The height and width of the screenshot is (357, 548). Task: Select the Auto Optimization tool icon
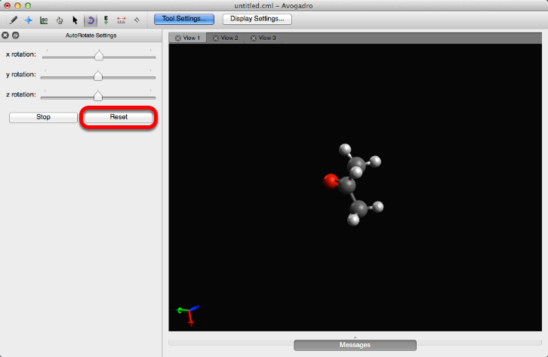[x=106, y=20]
